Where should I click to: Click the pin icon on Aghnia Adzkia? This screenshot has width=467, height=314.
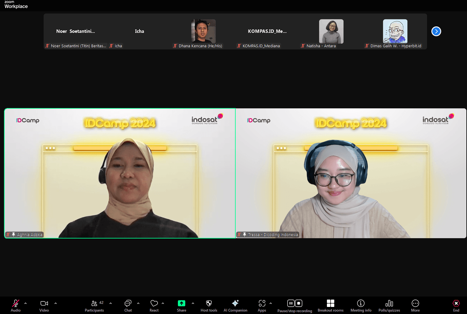pyautogui.click(x=14, y=235)
